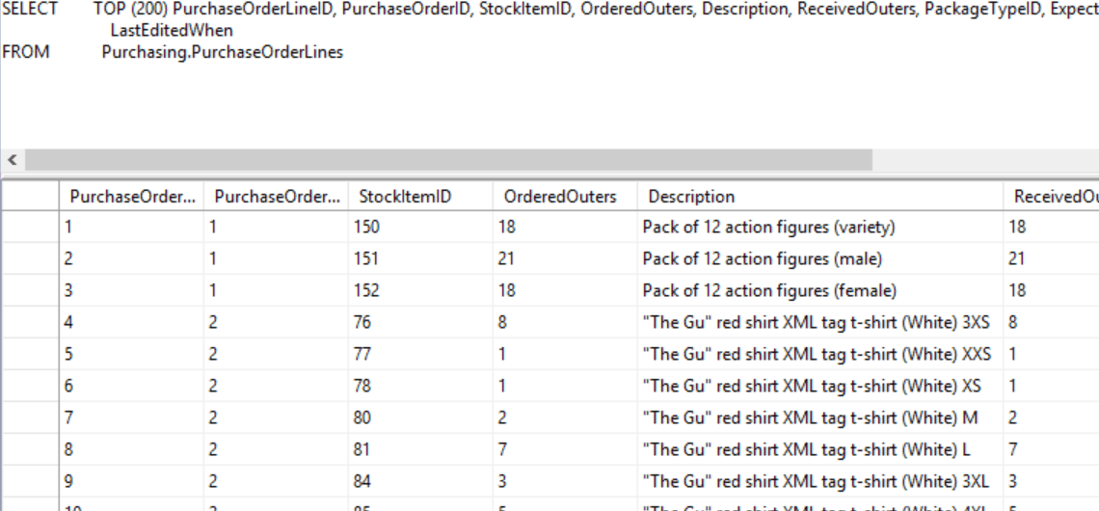The image size is (1099, 511).
Task: Click ReceivedOuters value 21
Action: pos(1051,258)
